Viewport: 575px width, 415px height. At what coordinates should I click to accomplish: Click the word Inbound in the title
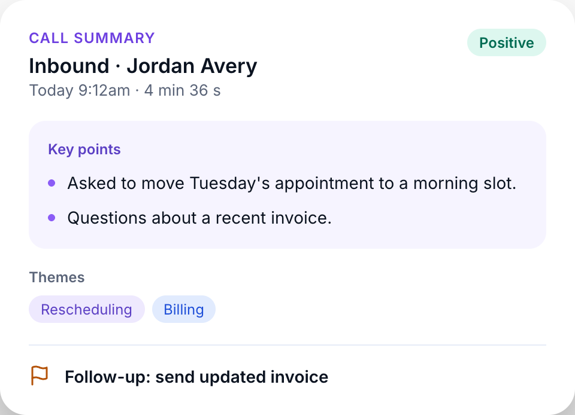(x=69, y=66)
